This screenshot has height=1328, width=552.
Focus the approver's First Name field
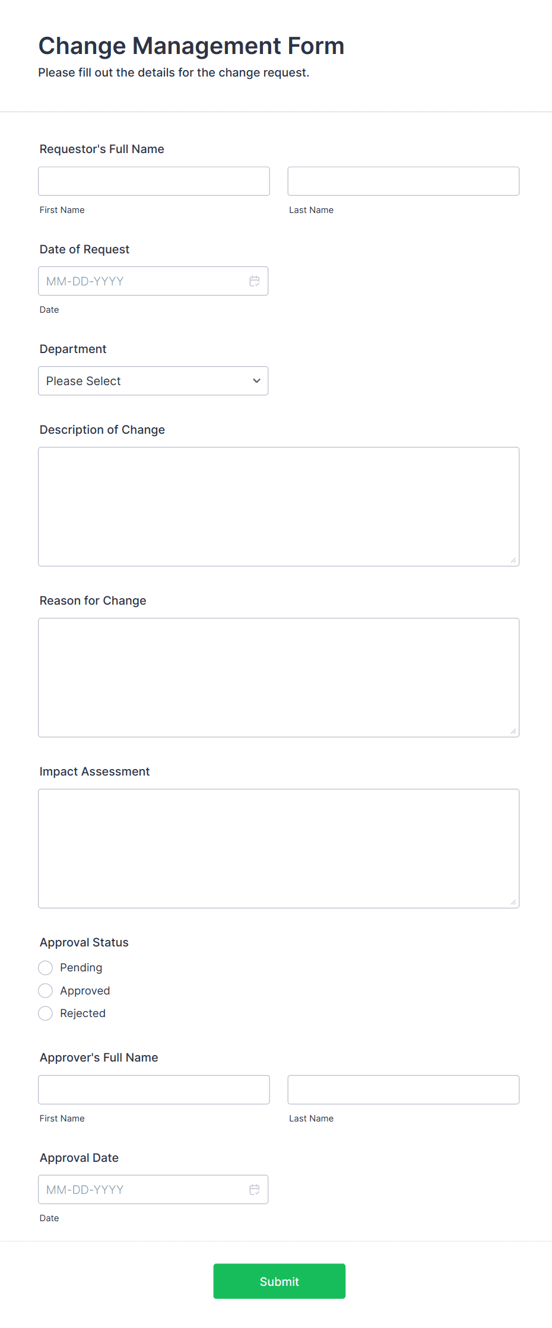(154, 1089)
